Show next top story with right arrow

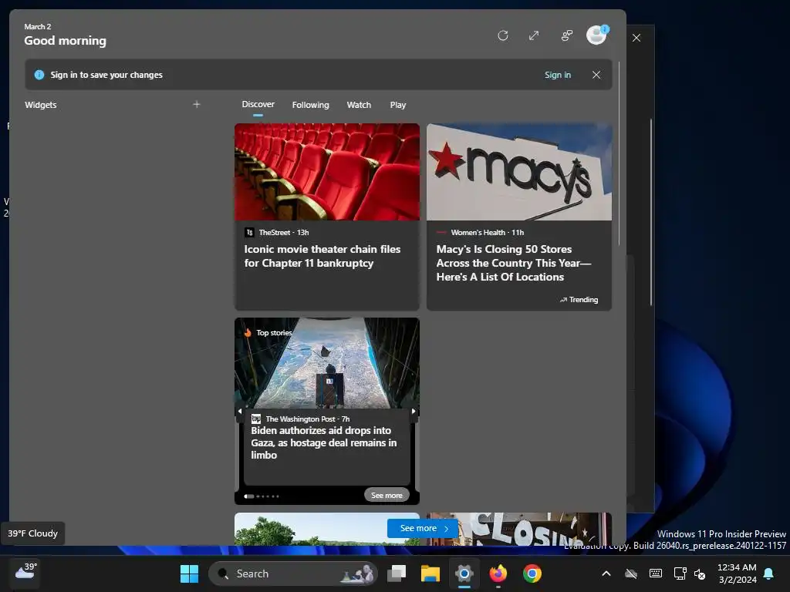click(x=414, y=412)
